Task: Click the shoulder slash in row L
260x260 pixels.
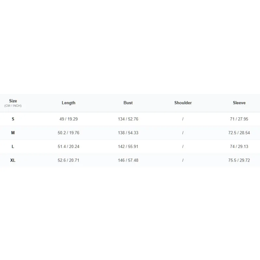Action: click(183, 147)
